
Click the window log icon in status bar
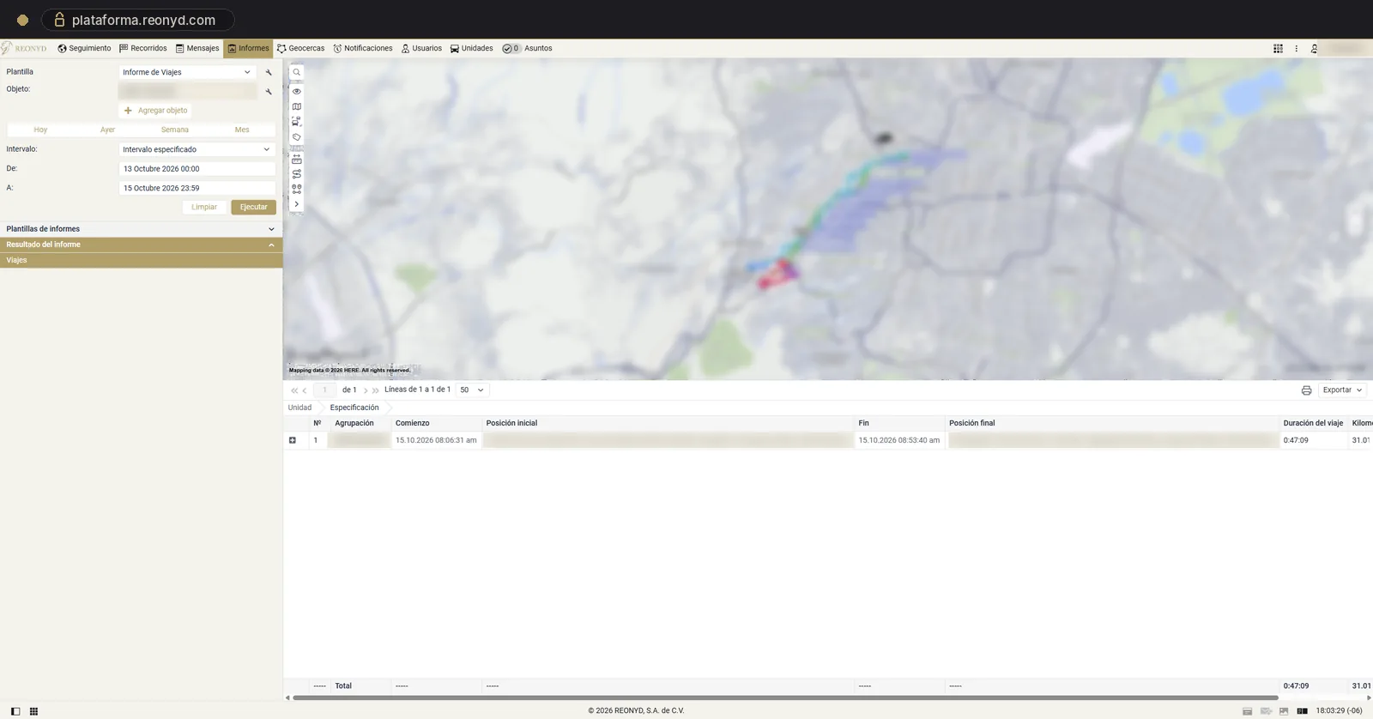tap(1247, 711)
